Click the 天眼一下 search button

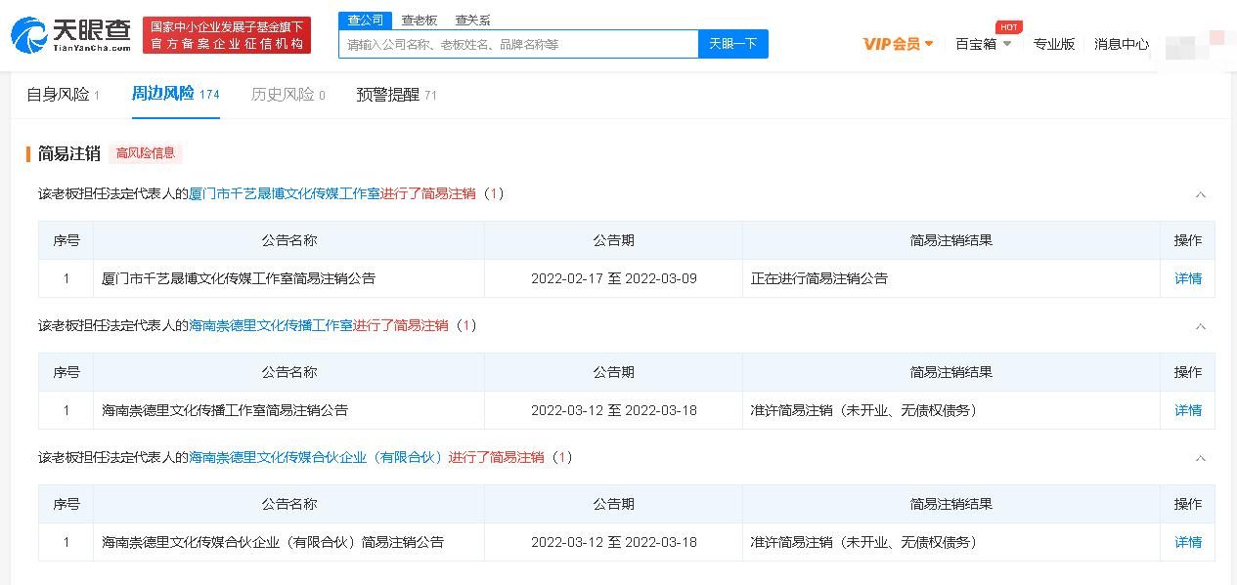(x=732, y=44)
